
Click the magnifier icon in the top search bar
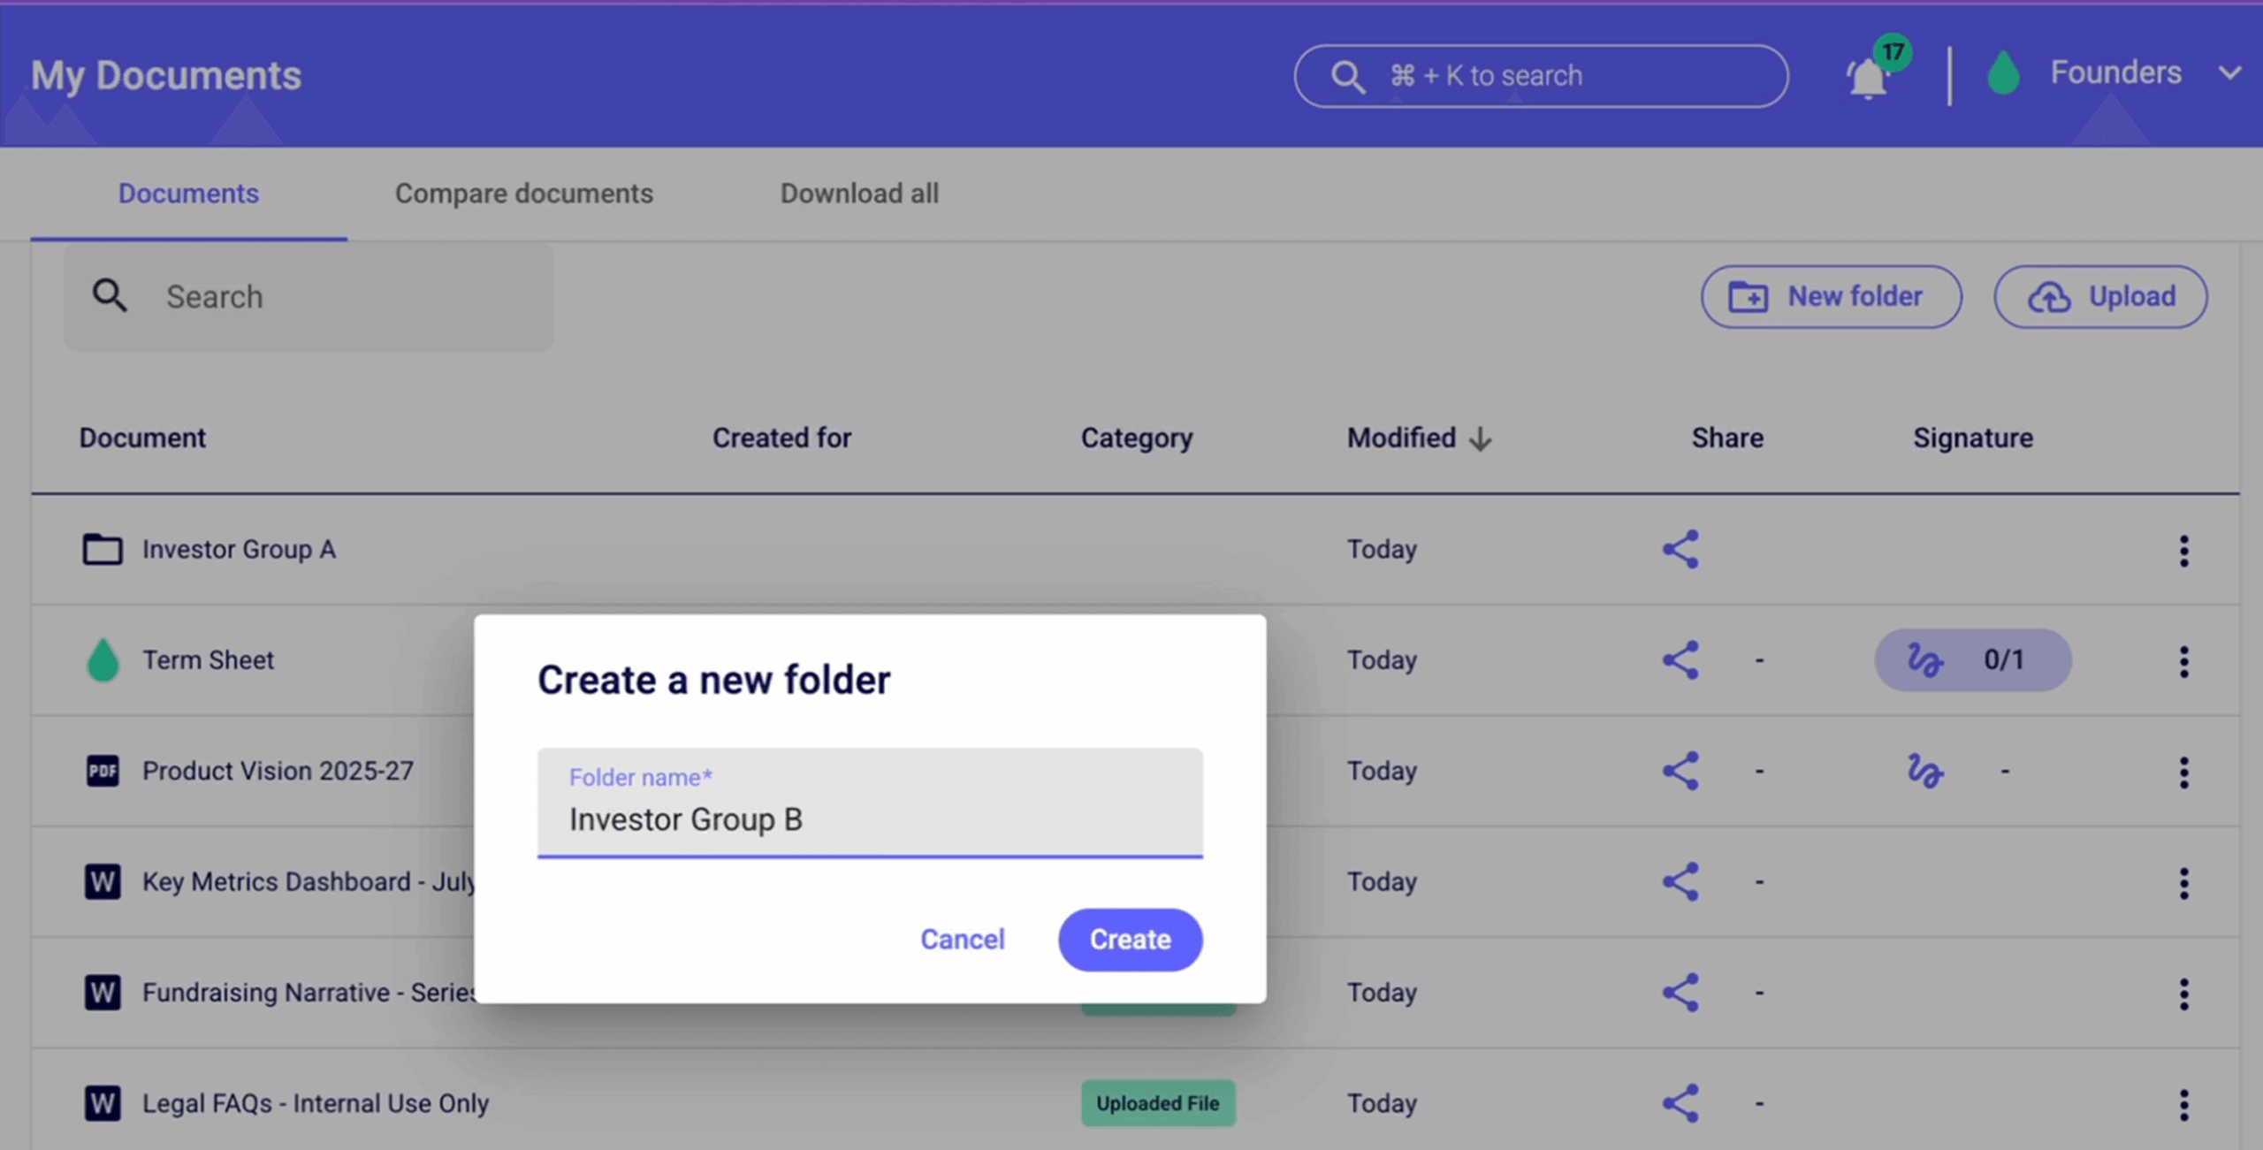1347,77
